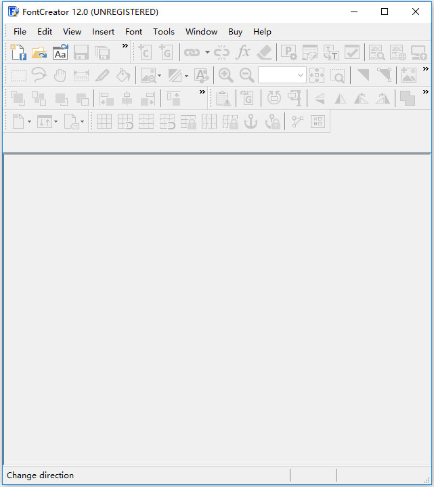Click the link chain icon

tap(192, 52)
